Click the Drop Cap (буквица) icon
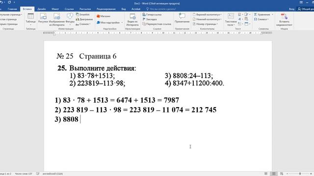Viewport: 314px width, 176px height. (240, 24)
